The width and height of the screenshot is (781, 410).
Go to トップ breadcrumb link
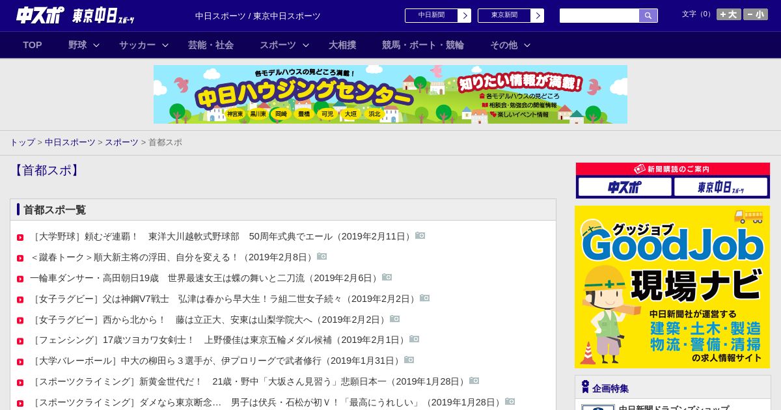(x=22, y=142)
